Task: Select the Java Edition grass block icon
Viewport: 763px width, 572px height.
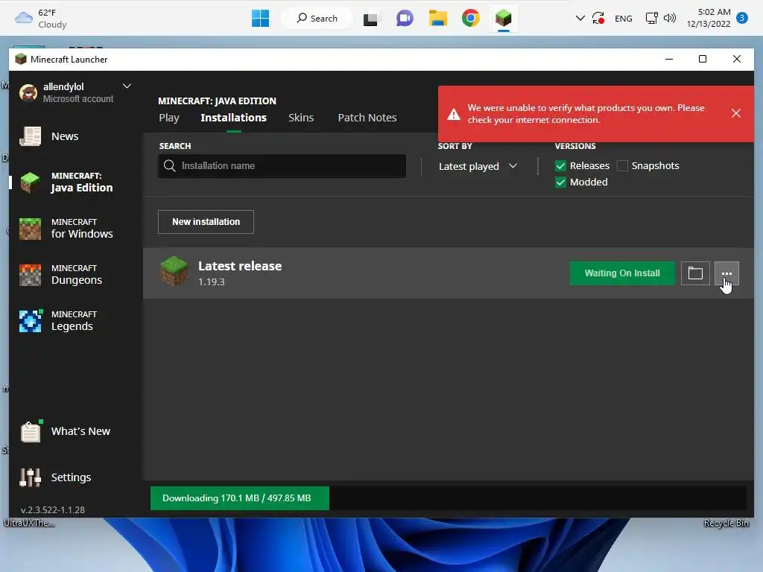Action: coord(30,182)
